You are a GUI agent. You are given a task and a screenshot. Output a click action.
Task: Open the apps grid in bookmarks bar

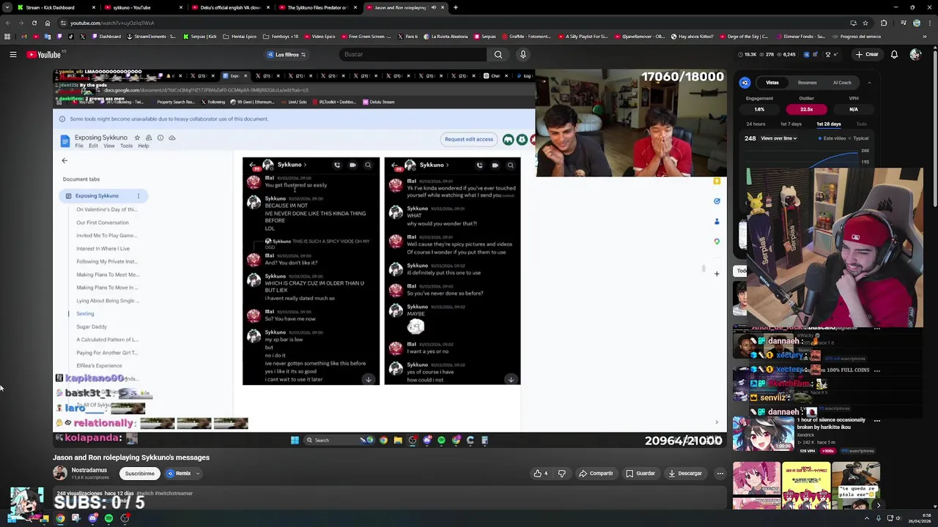tap(7, 37)
